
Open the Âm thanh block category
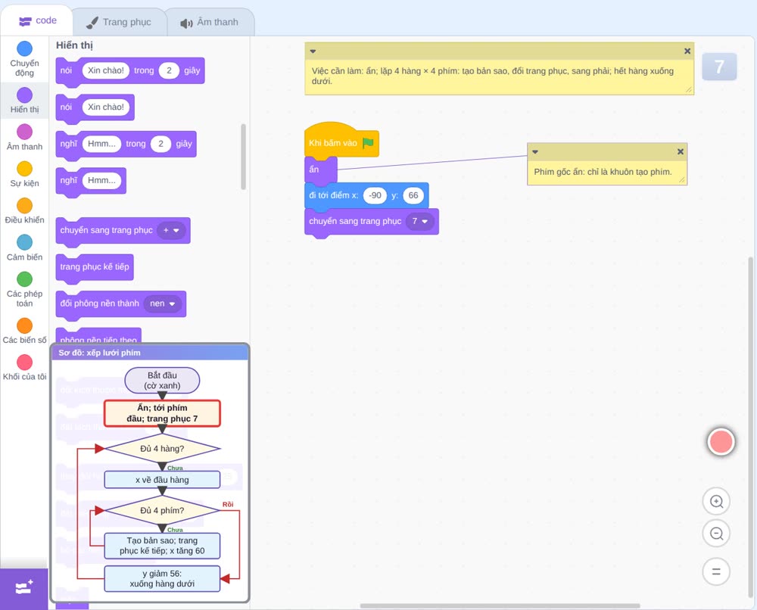pos(25,138)
